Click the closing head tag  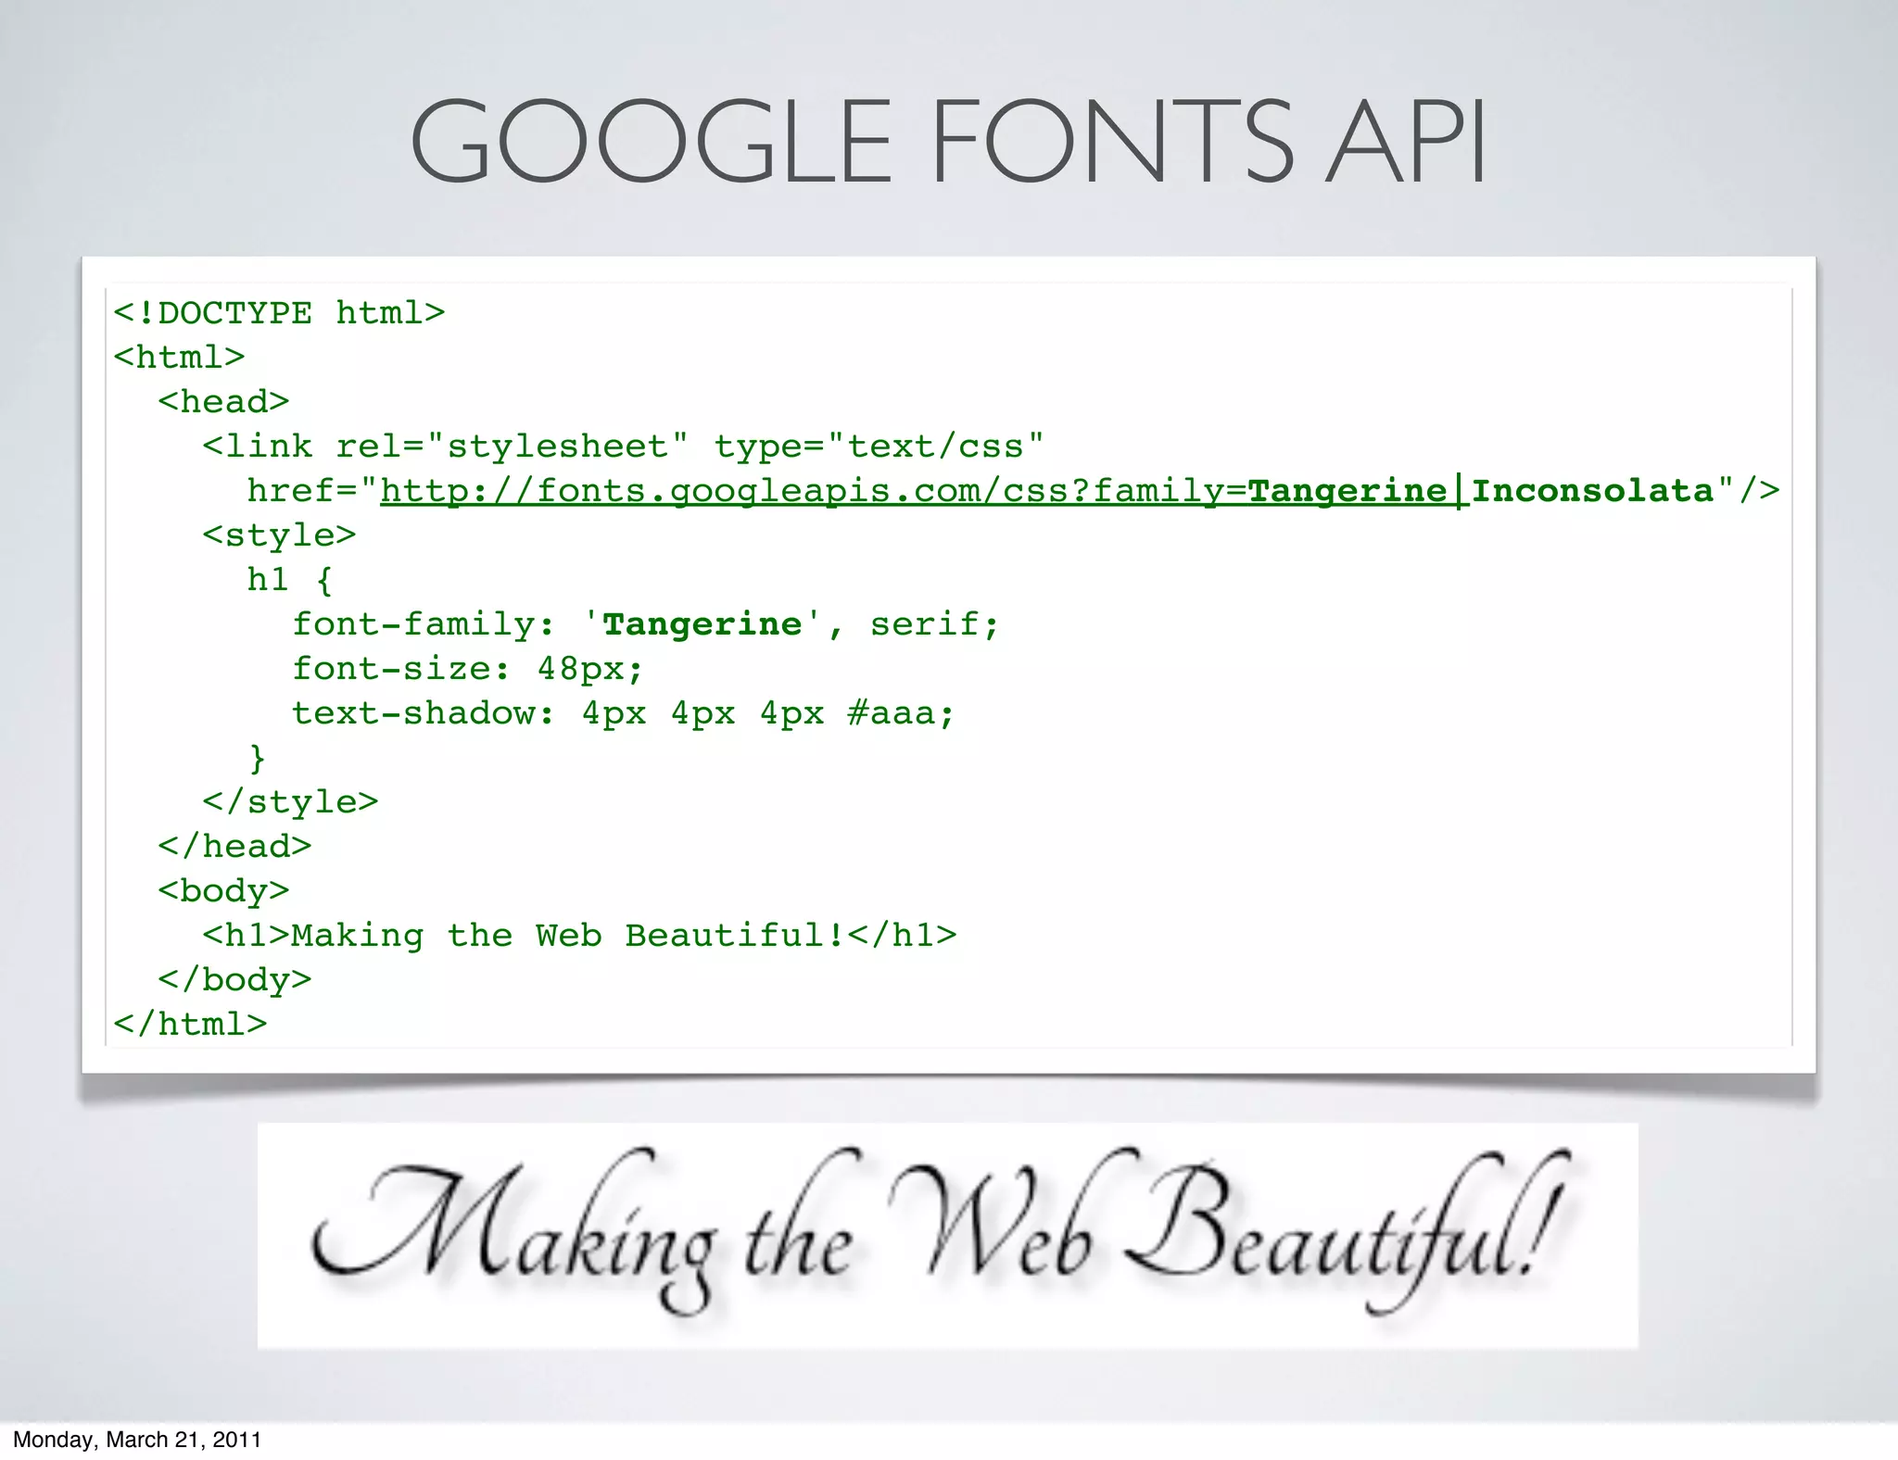coord(234,847)
